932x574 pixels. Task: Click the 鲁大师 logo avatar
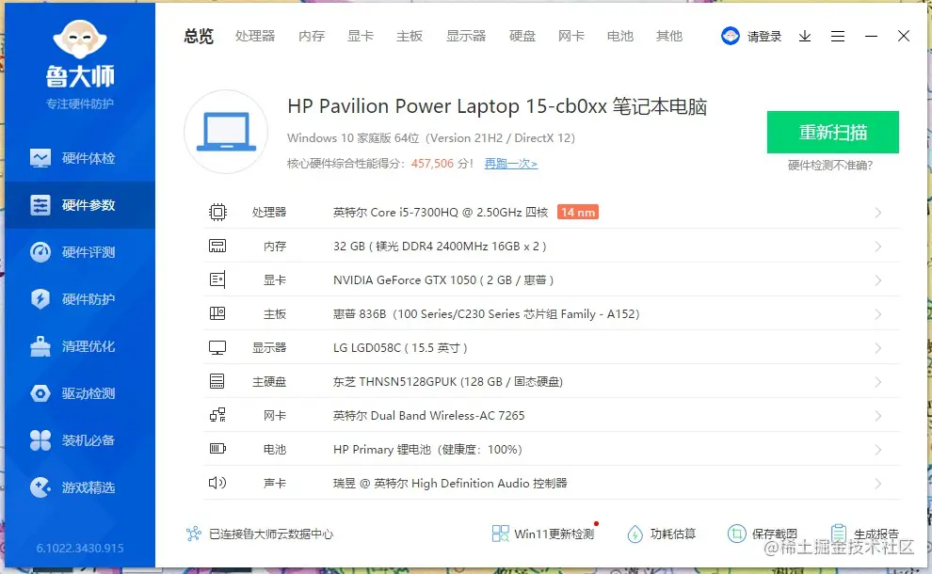coord(80,40)
